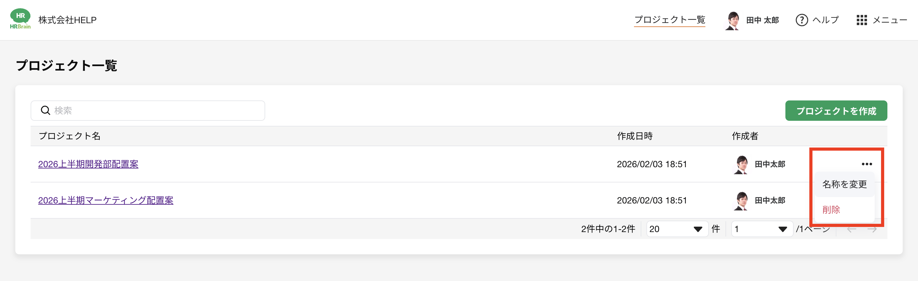Click the ヘルプ text link
918x281 pixels.
pos(825,20)
